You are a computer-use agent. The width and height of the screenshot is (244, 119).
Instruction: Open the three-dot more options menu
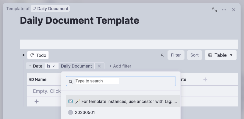click(224, 10)
